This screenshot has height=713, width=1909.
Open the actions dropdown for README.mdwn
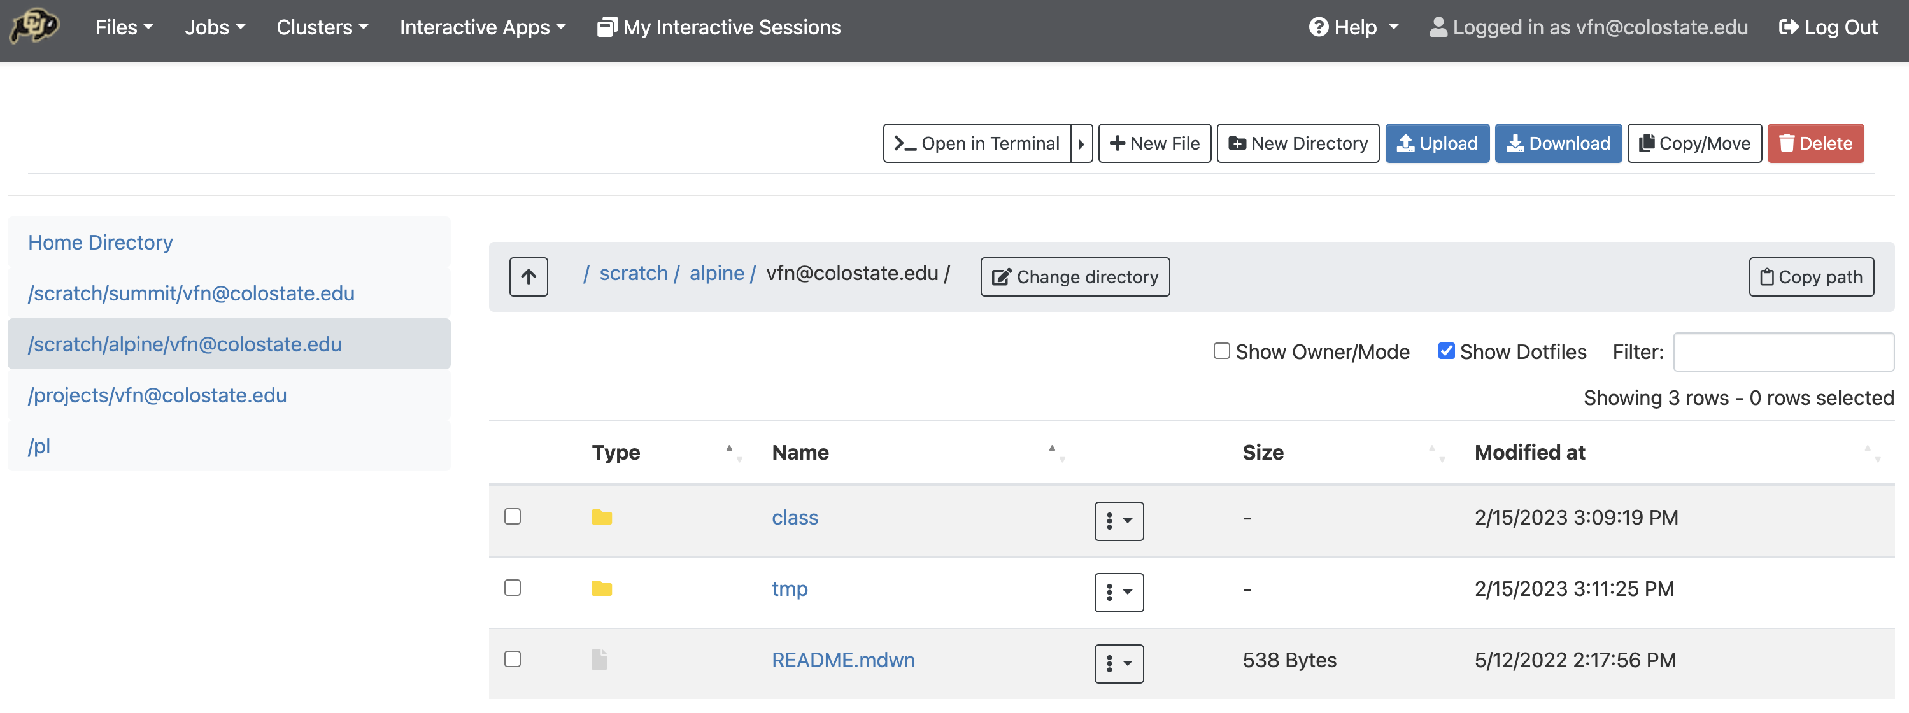click(x=1119, y=663)
